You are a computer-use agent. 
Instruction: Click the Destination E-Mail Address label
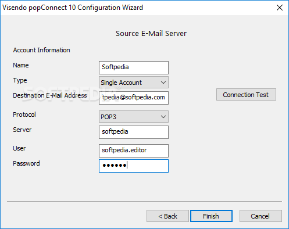50,95
